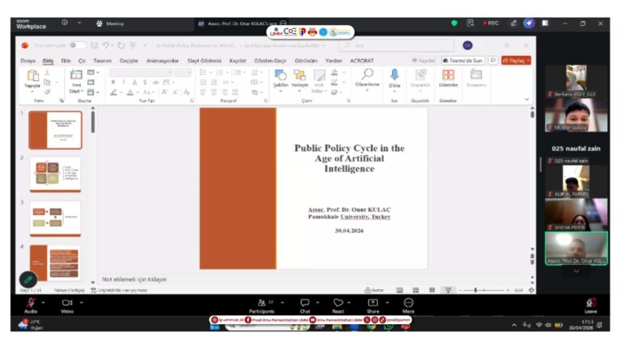Screen dimensions: 621x349
Task: Open the Animasyonlar ribbon tab
Action: click(x=163, y=61)
